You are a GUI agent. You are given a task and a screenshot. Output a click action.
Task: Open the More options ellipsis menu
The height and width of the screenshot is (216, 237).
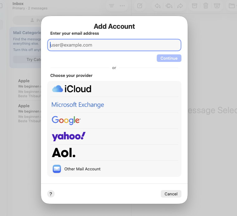pyautogui.click(x=122, y=6)
